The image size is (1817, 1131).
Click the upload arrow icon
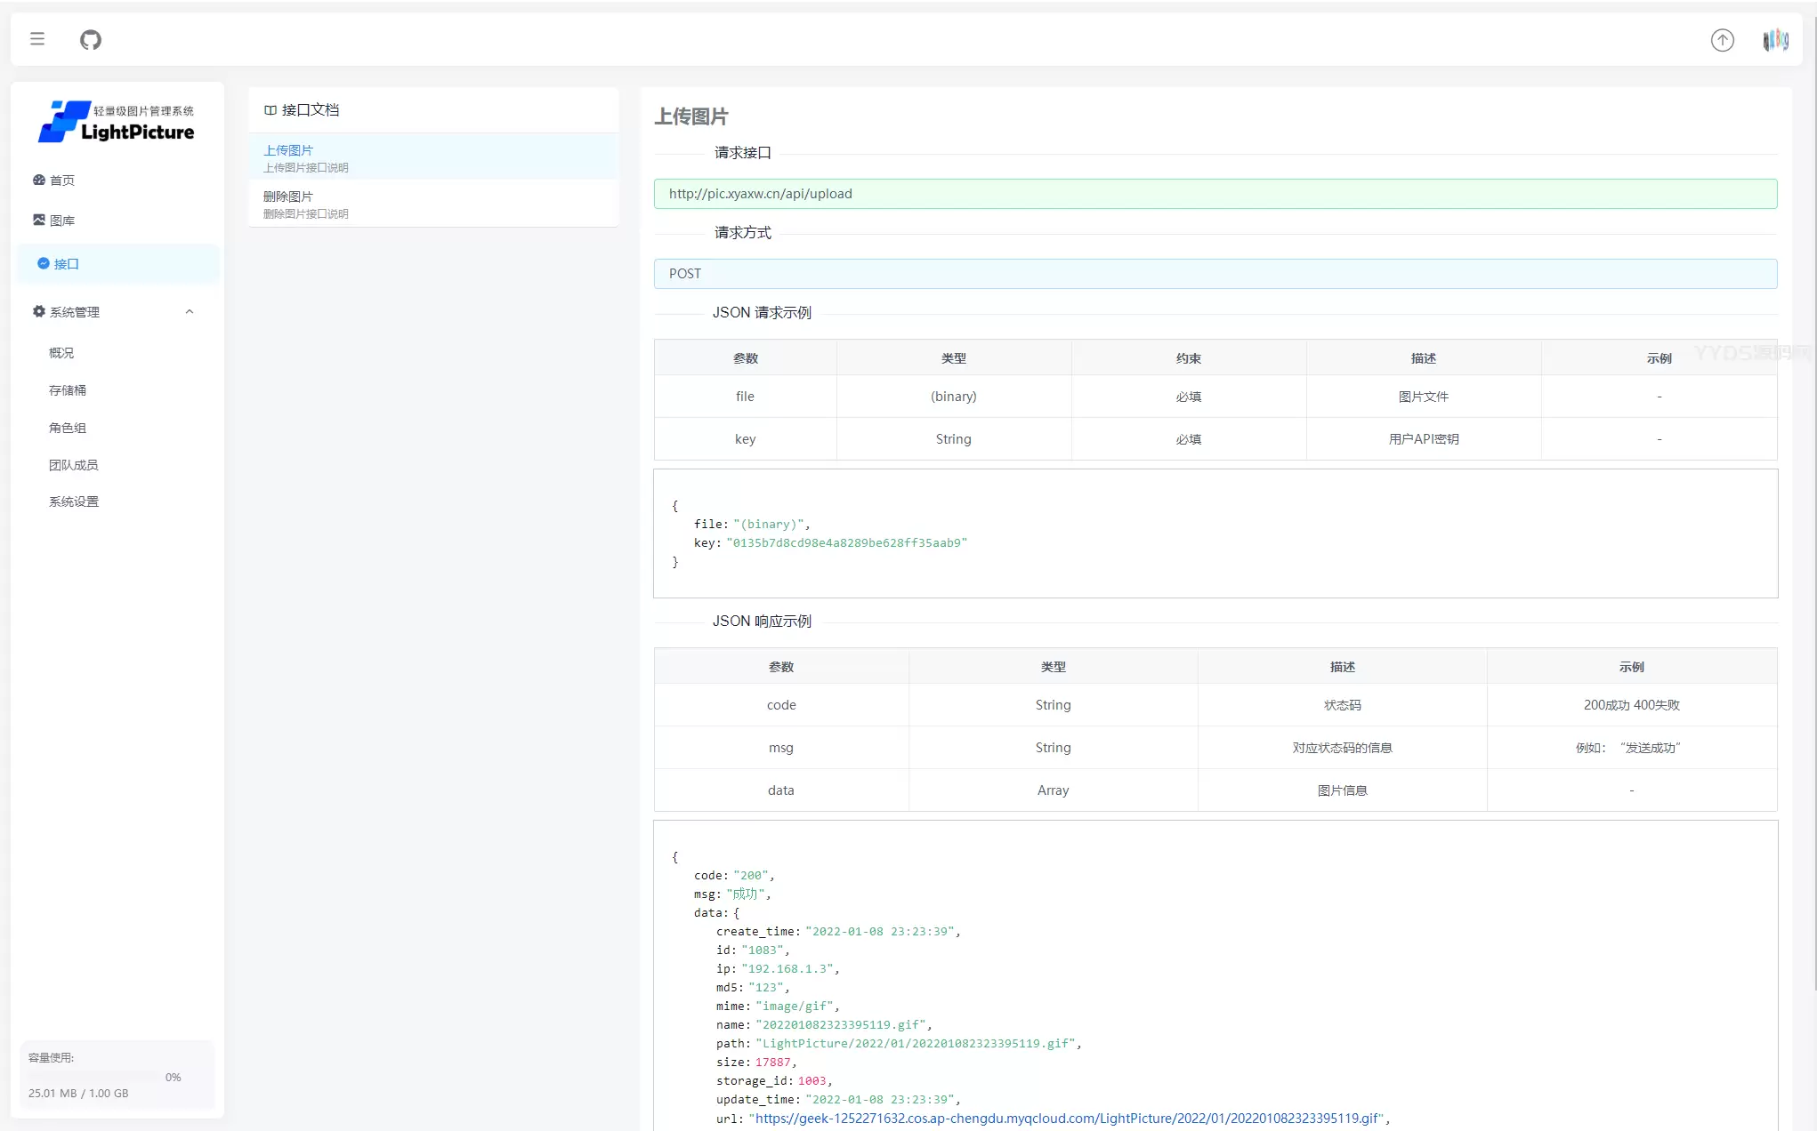click(1722, 40)
